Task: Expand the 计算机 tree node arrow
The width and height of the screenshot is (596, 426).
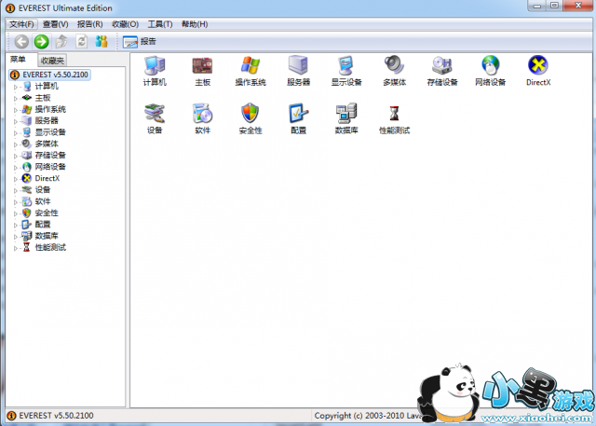Action: [16, 87]
